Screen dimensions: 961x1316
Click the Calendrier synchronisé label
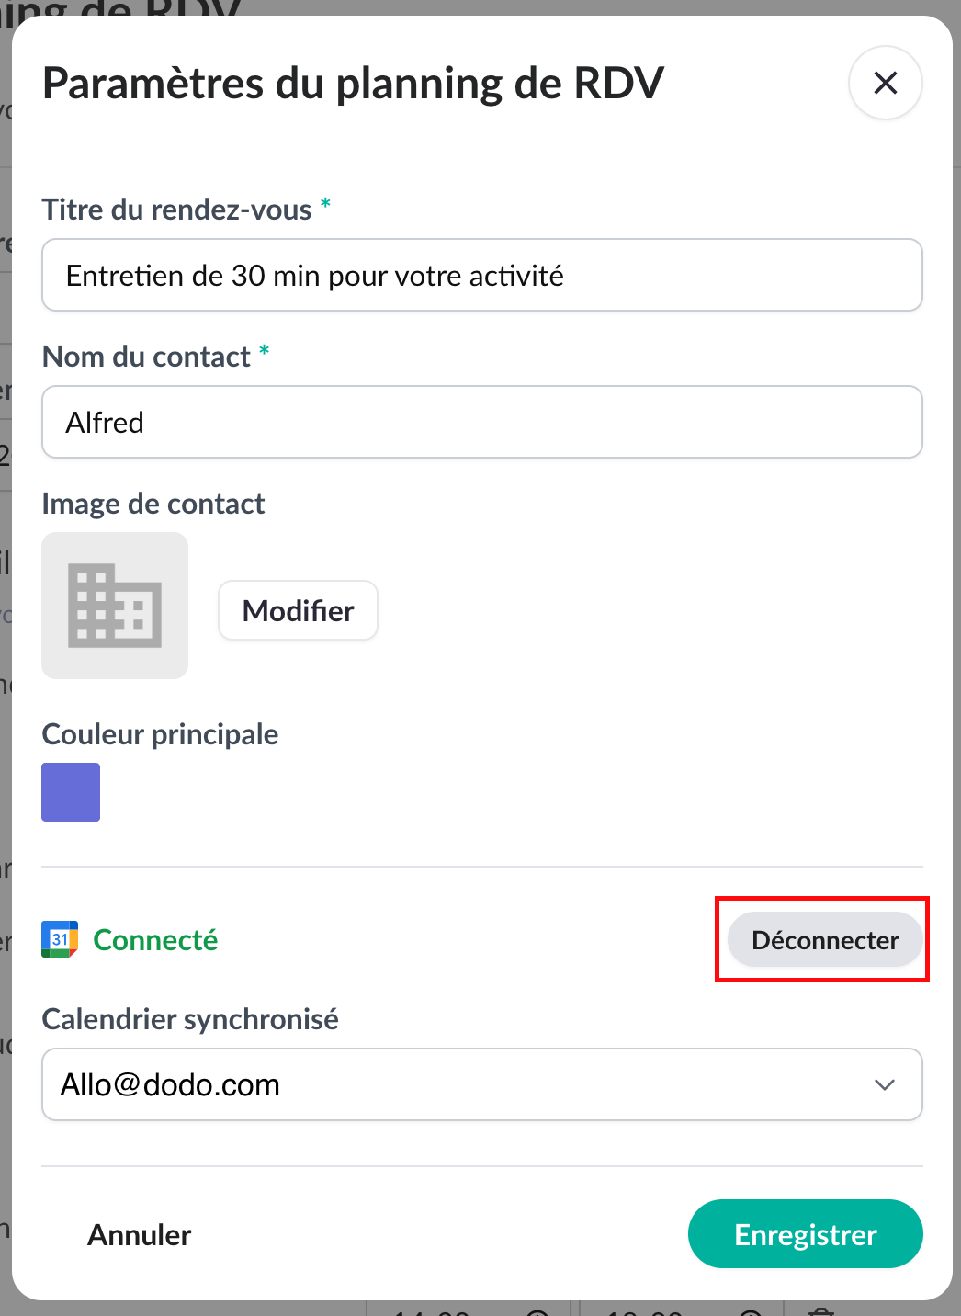click(190, 1019)
